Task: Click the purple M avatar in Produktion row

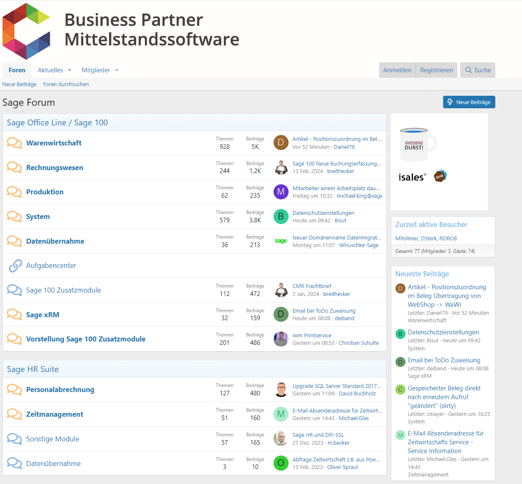Action: click(281, 192)
